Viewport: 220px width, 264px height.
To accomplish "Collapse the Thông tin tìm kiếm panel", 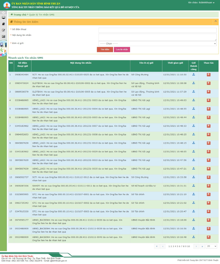I will tap(215, 22).
